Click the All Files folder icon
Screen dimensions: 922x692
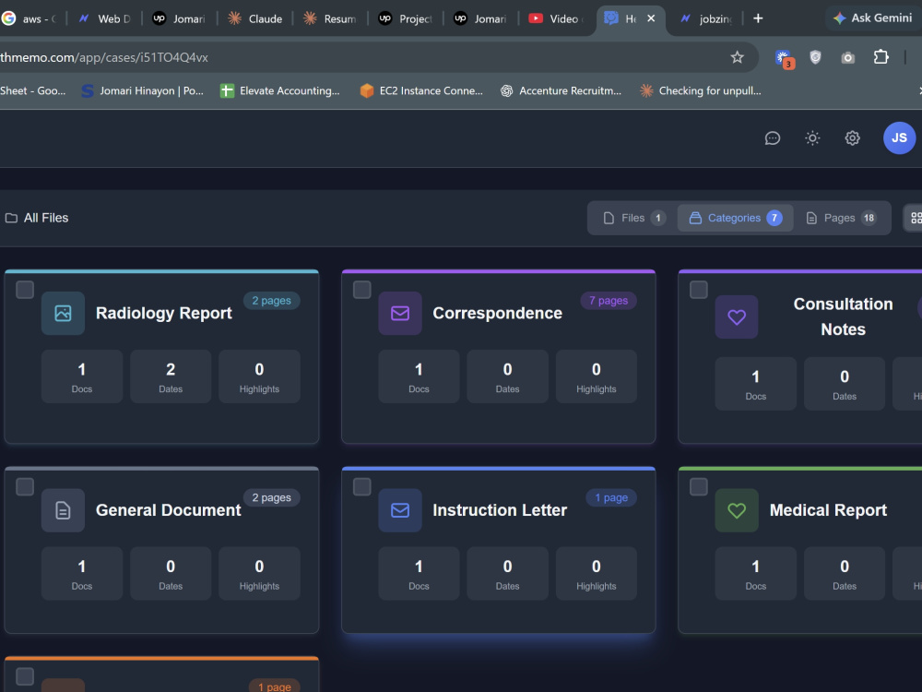pos(11,218)
